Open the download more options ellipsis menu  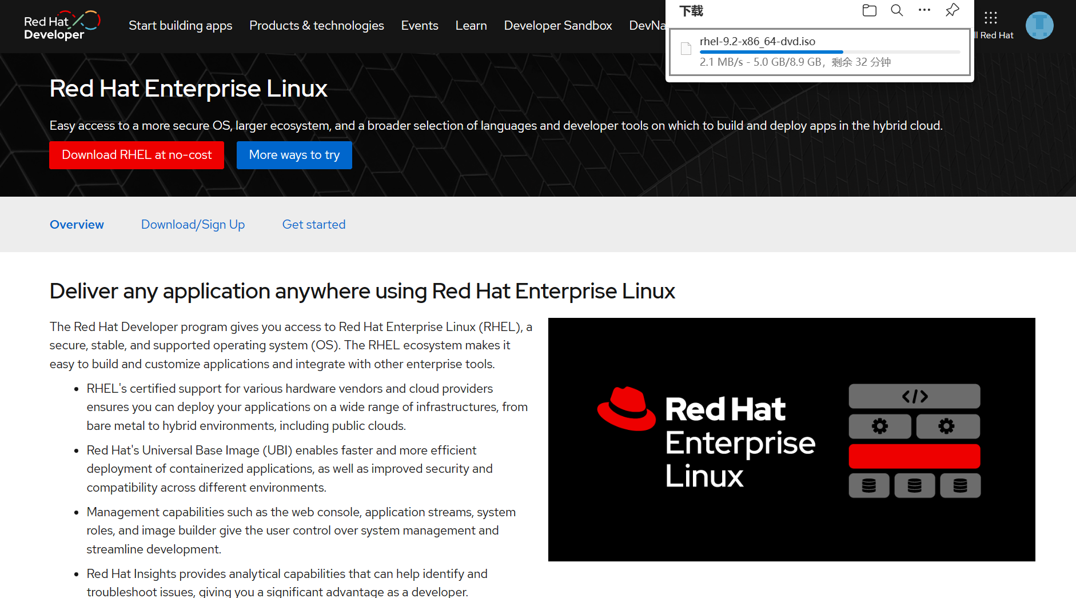point(924,10)
